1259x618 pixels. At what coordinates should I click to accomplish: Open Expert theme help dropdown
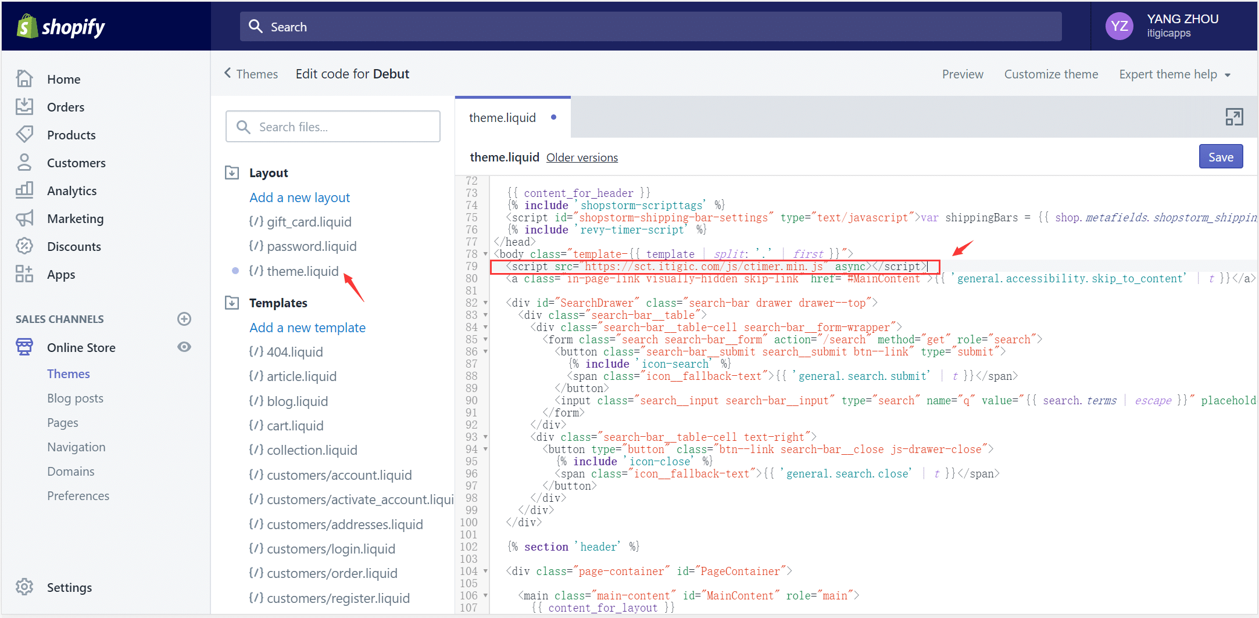click(1175, 74)
